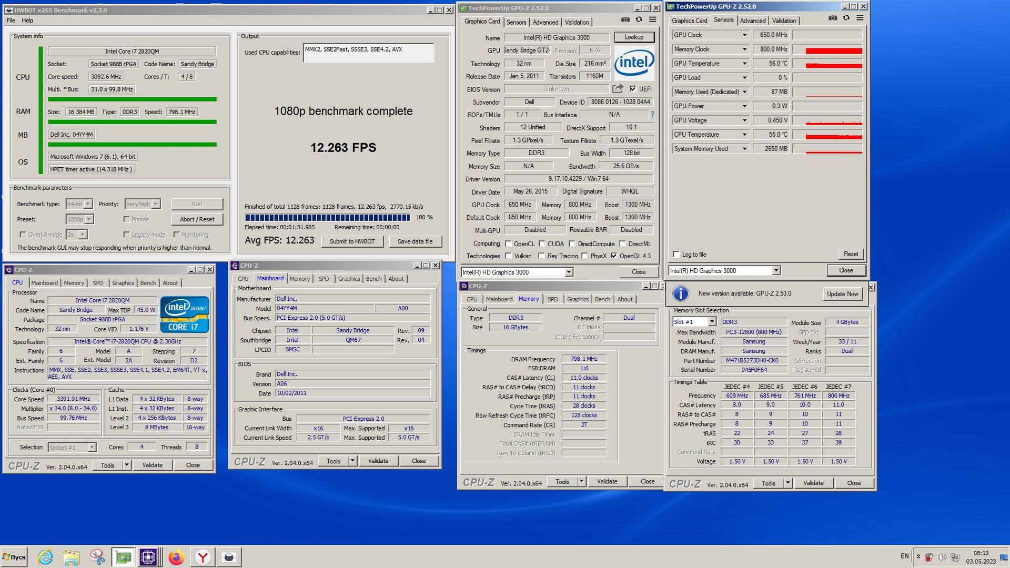Click Update Now button for GPU-Z
This screenshot has width=1010, height=568.
click(x=842, y=293)
